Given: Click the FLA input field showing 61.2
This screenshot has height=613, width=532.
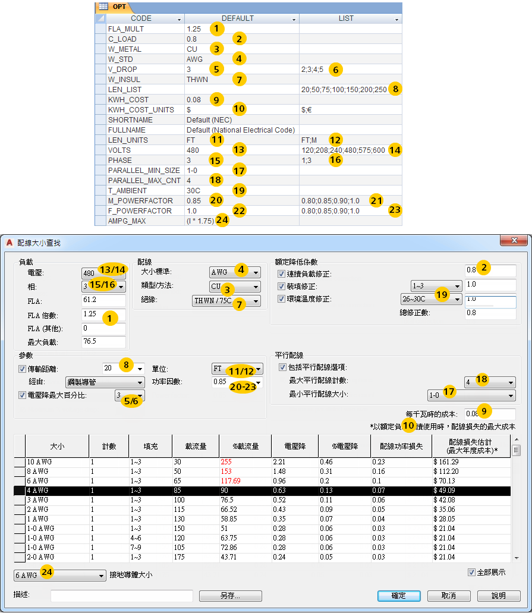Looking at the screenshot, I should [x=103, y=300].
